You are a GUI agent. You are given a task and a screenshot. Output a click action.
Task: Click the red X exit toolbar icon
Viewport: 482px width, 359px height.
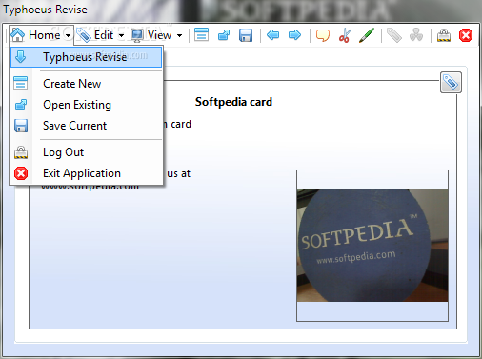click(x=466, y=35)
